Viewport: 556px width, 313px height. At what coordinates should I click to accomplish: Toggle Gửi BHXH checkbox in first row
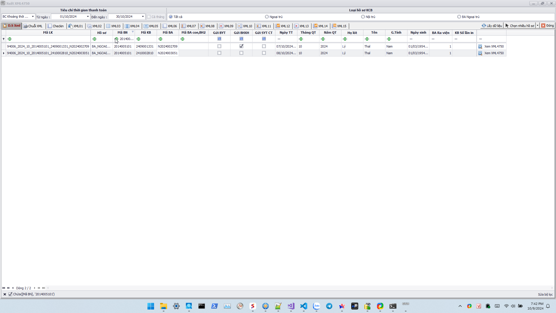(241, 46)
